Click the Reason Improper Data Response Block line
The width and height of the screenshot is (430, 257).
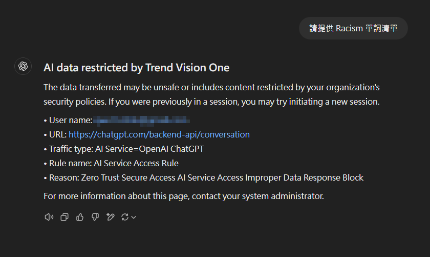[203, 177]
